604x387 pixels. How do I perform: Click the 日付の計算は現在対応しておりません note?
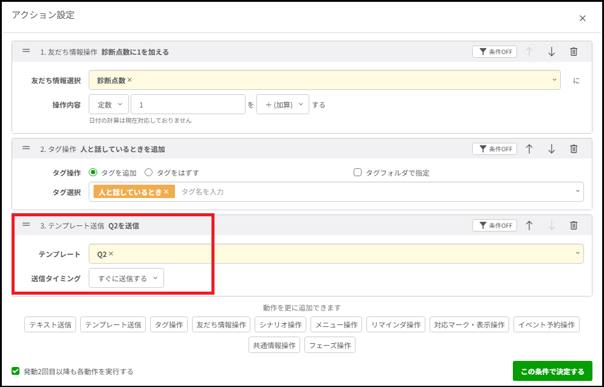click(x=140, y=120)
